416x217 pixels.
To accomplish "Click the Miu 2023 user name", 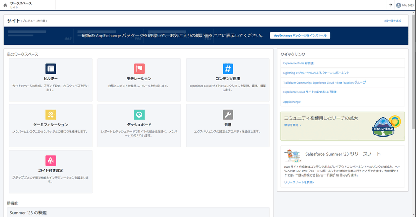I will point(408,5).
